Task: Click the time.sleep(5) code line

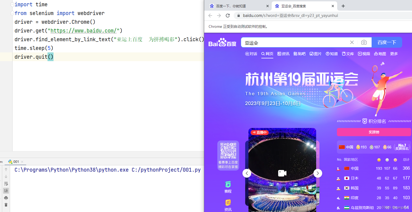Action: coord(34,48)
